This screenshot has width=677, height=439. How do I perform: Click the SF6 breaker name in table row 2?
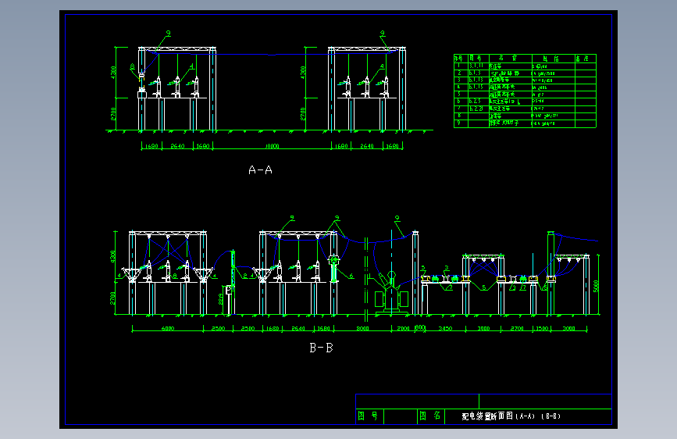click(504, 73)
